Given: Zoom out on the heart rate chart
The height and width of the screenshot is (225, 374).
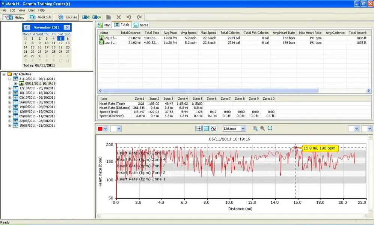Looking at the screenshot, I should pyautogui.click(x=262, y=129).
